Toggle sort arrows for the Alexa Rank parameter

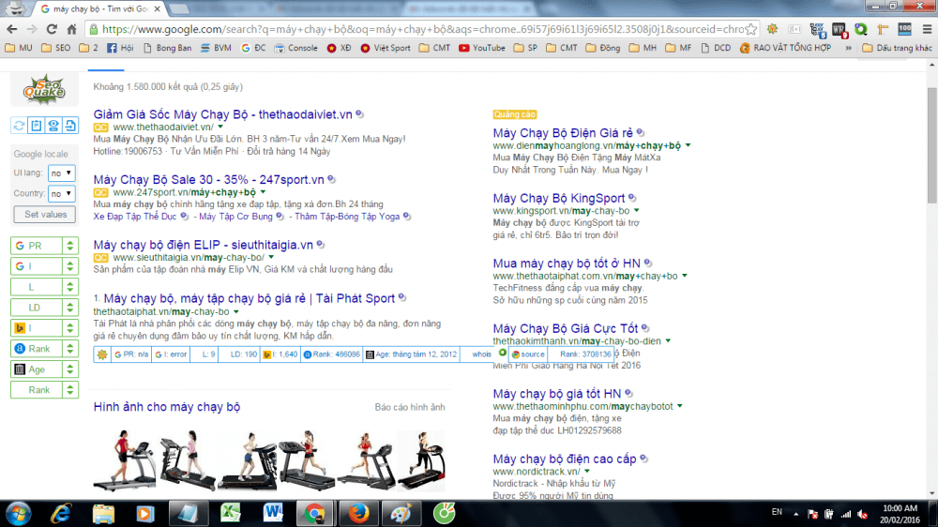70,349
